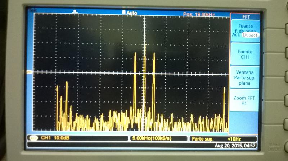Click the spectrum peak right of center line
This screenshot has width=288, height=161.
click(154, 55)
